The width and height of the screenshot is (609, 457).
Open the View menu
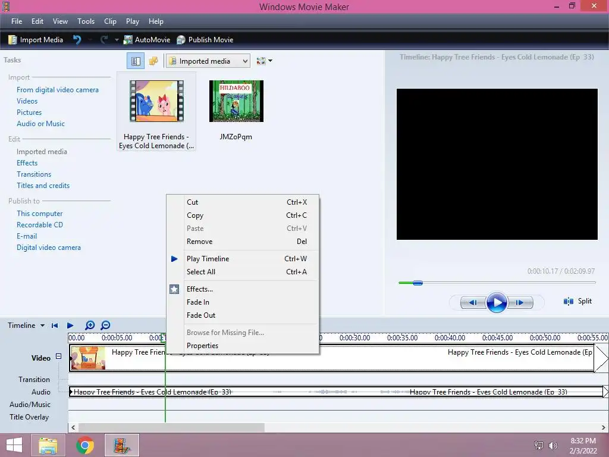point(60,21)
